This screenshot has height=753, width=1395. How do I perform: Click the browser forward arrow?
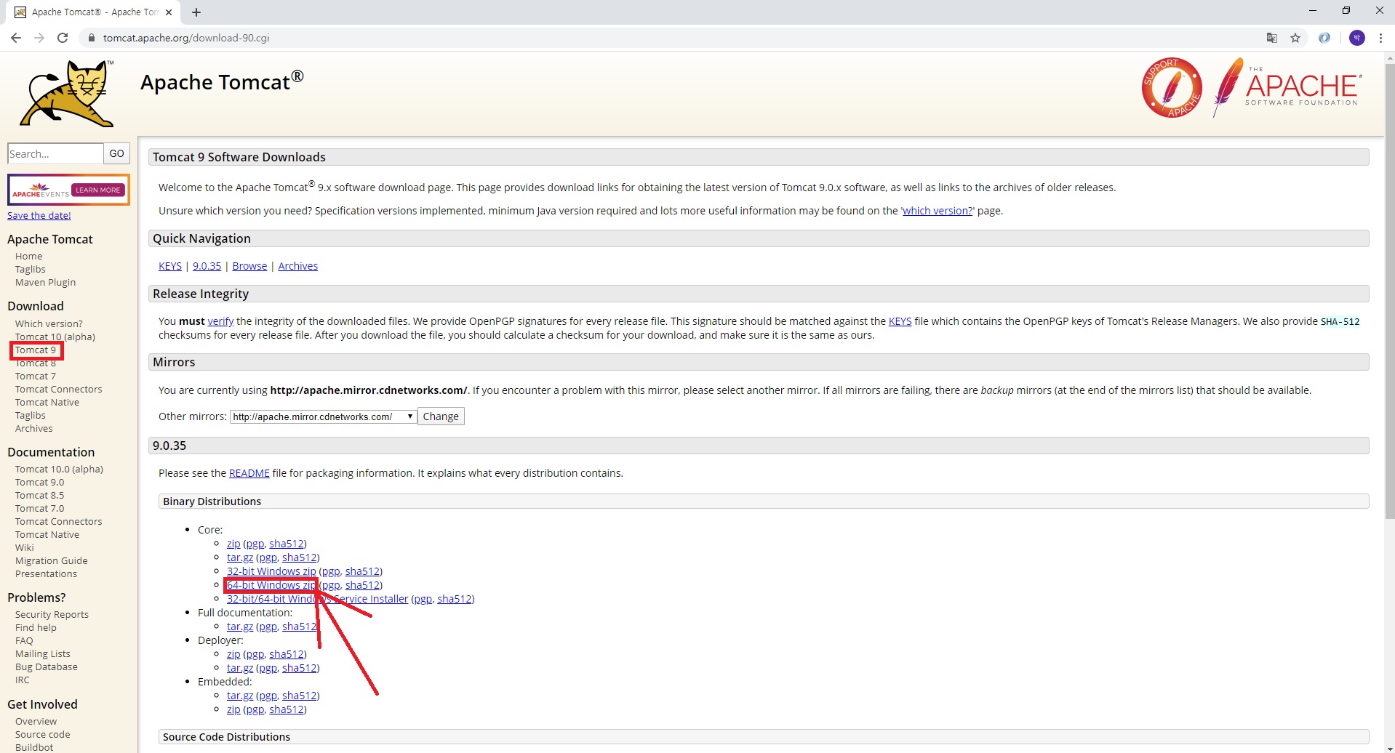pyautogui.click(x=39, y=38)
